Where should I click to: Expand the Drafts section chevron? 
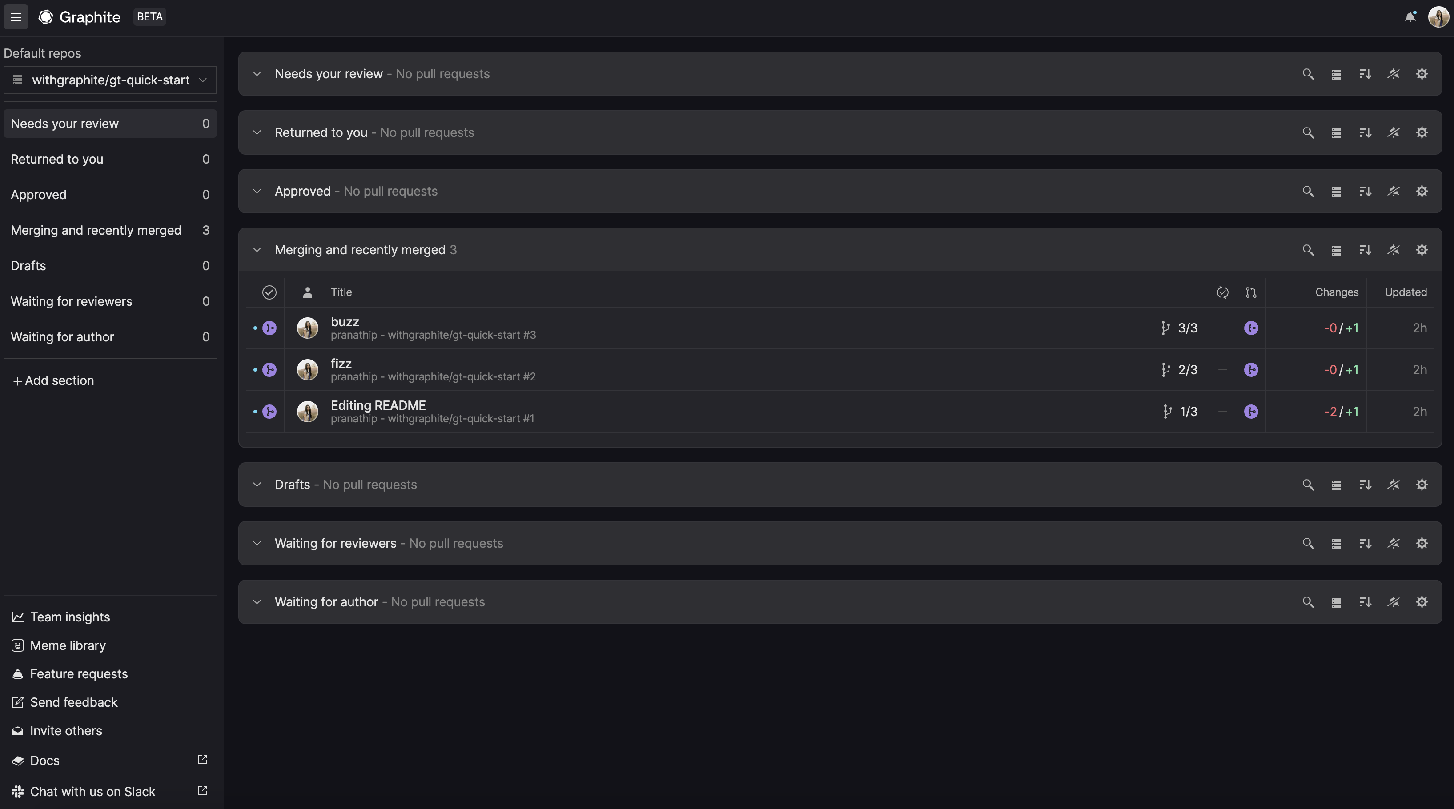(x=257, y=485)
